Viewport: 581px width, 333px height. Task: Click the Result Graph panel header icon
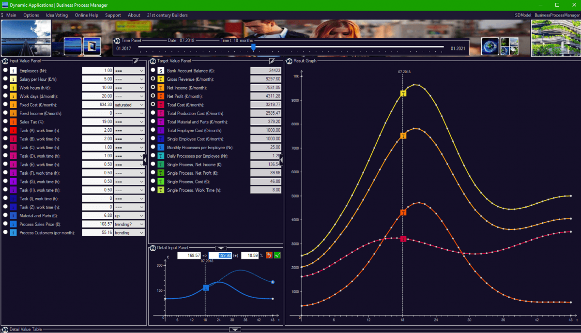coord(289,61)
